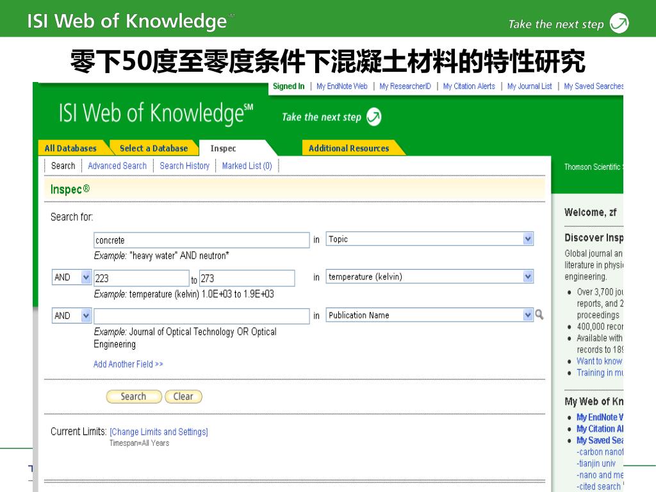Click the Search button
The height and width of the screenshot is (492, 656).
(x=134, y=396)
